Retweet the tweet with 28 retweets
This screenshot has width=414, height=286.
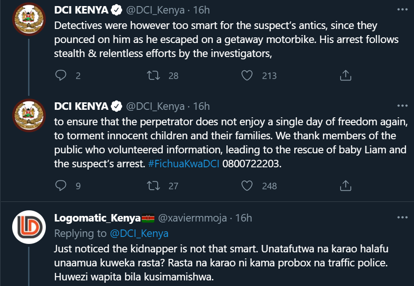(153, 75)
